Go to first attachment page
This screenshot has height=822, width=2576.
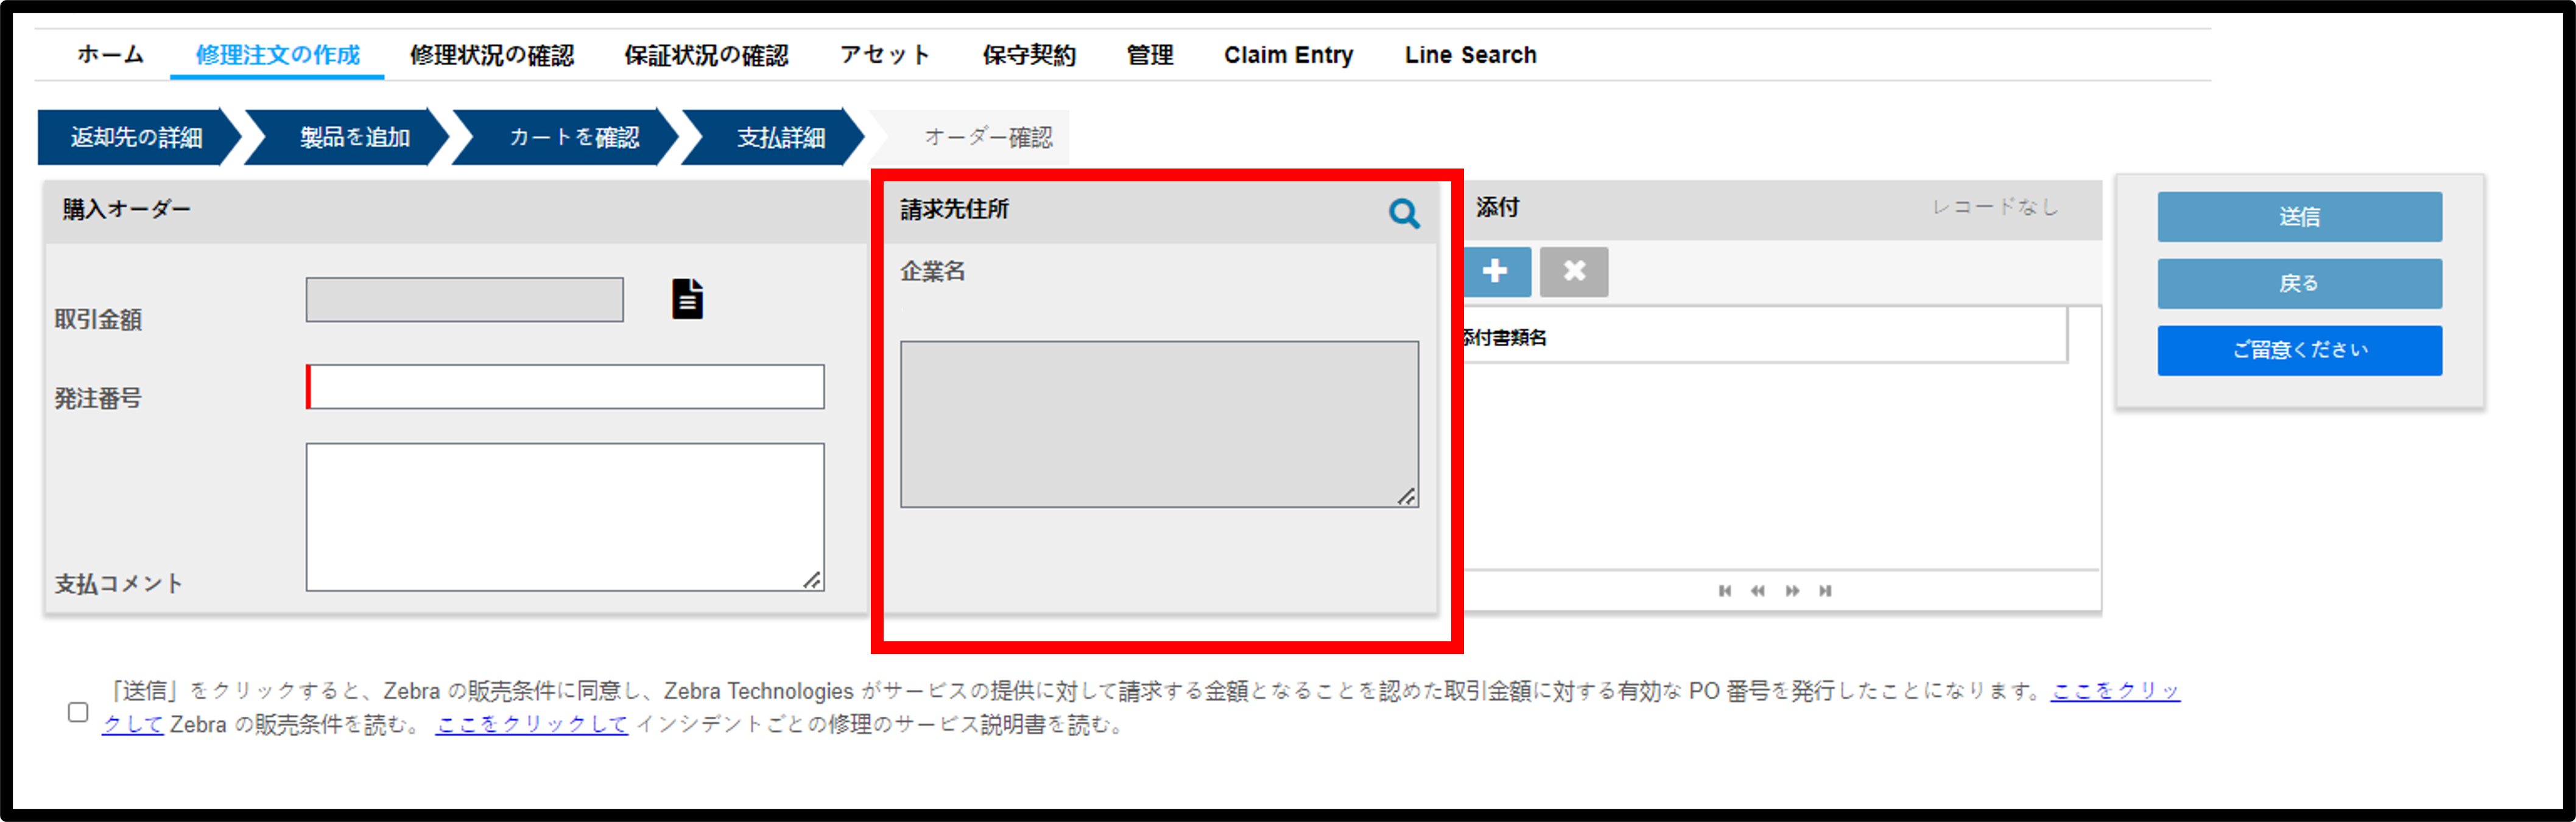[1725, 590]
